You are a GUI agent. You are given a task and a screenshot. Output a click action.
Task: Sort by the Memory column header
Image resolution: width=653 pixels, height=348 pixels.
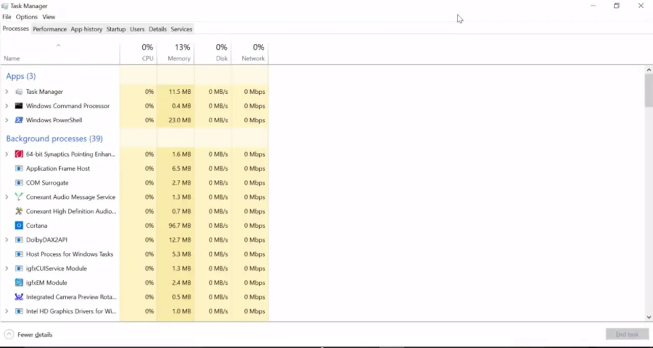click(x=175, y=52)
